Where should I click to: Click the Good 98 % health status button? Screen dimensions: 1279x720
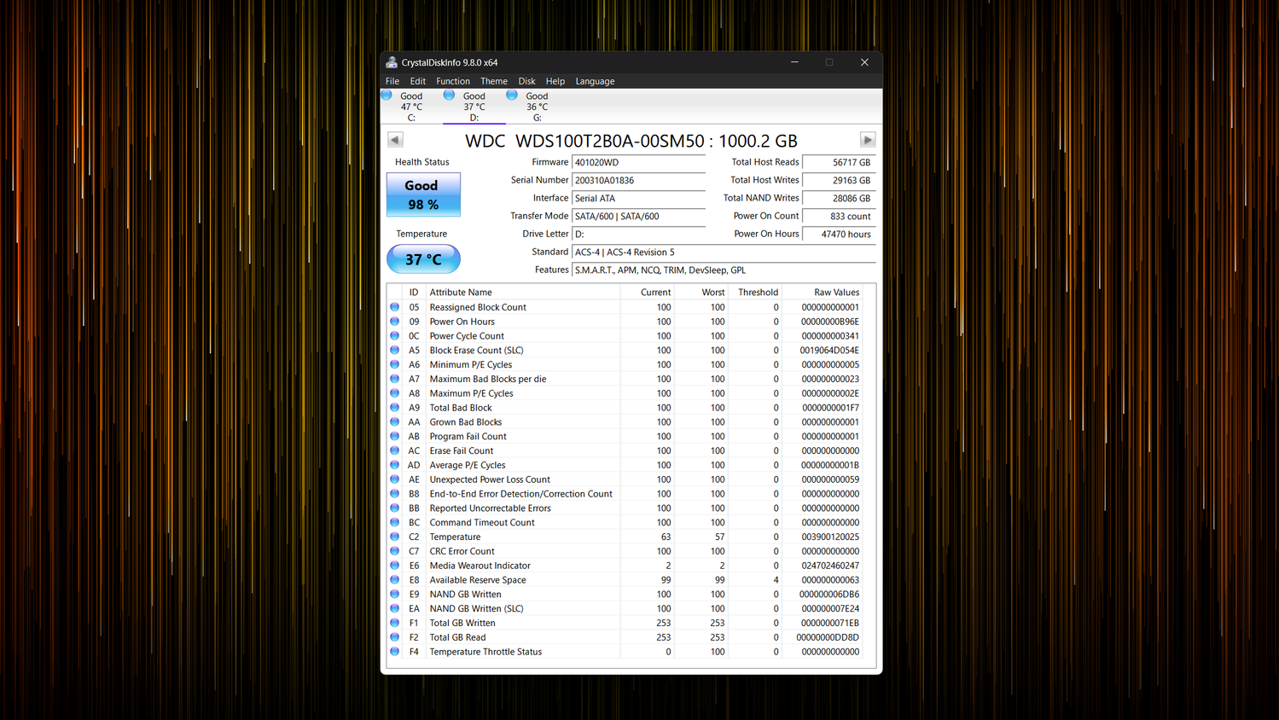click(423, 195)
